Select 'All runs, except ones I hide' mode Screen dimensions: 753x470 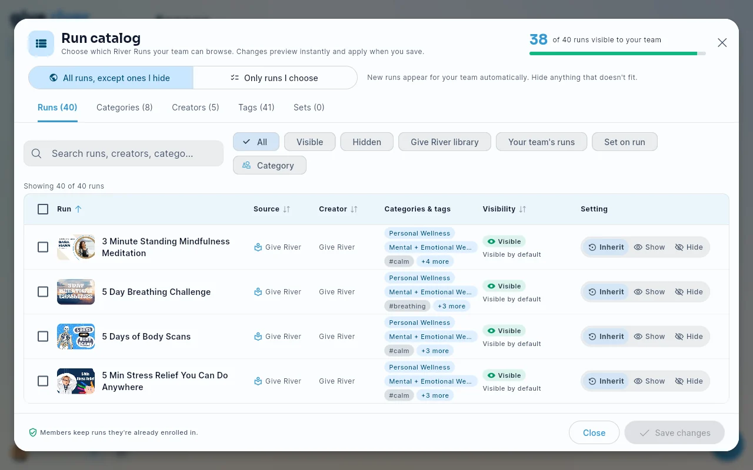[x=111, y=78]
